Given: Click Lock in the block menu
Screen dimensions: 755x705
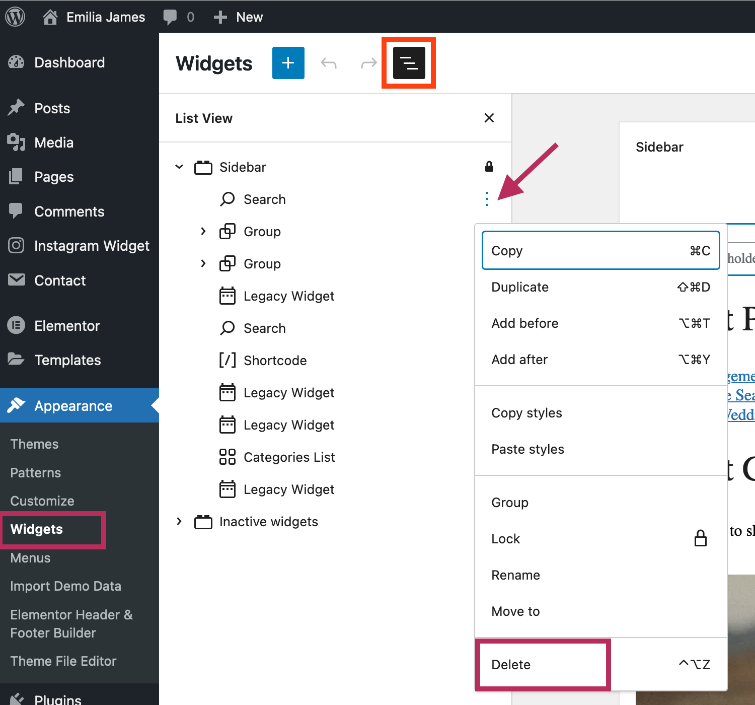Looking at the screenshot, I should [x=506, y=539].
